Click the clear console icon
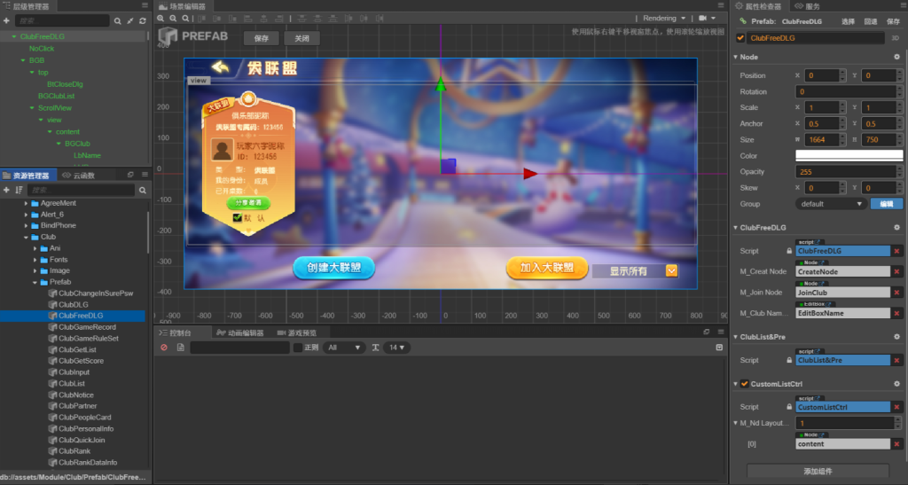The height and width of the screenshot is (485, 908). 164,348
